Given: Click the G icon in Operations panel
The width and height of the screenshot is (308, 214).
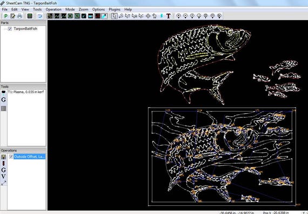Looking at the screenshot, I should (4, 170).
